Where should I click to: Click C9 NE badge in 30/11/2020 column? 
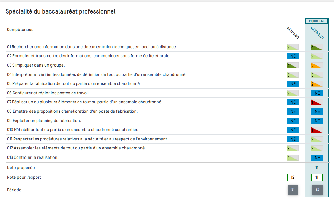(x=293, y=121)
